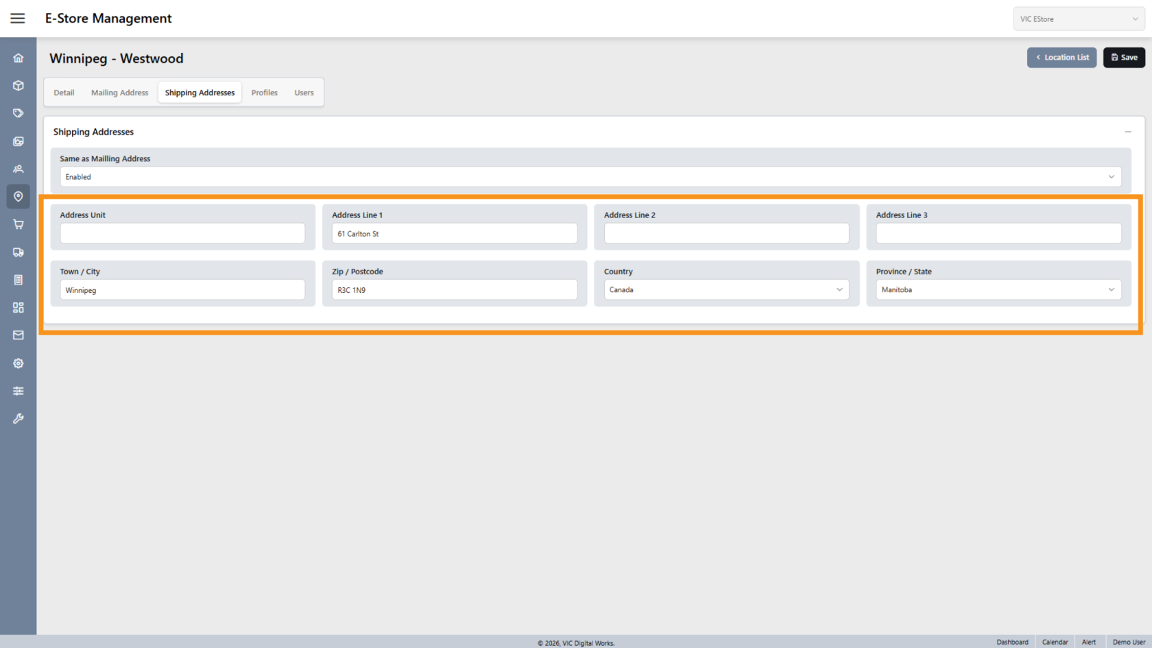1152x648 pixels.
Task: Open the products box icon in sidebar
Action: coord(19,86)
